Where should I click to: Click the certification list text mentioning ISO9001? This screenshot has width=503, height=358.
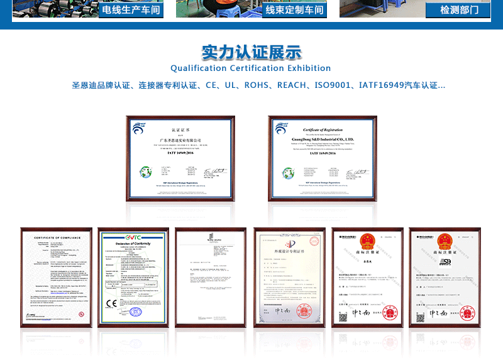tap(258, 85)
